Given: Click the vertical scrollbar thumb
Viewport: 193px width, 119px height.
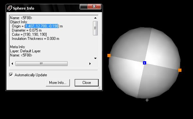Looking at the screenshot, I should click(x=96, y=28).
